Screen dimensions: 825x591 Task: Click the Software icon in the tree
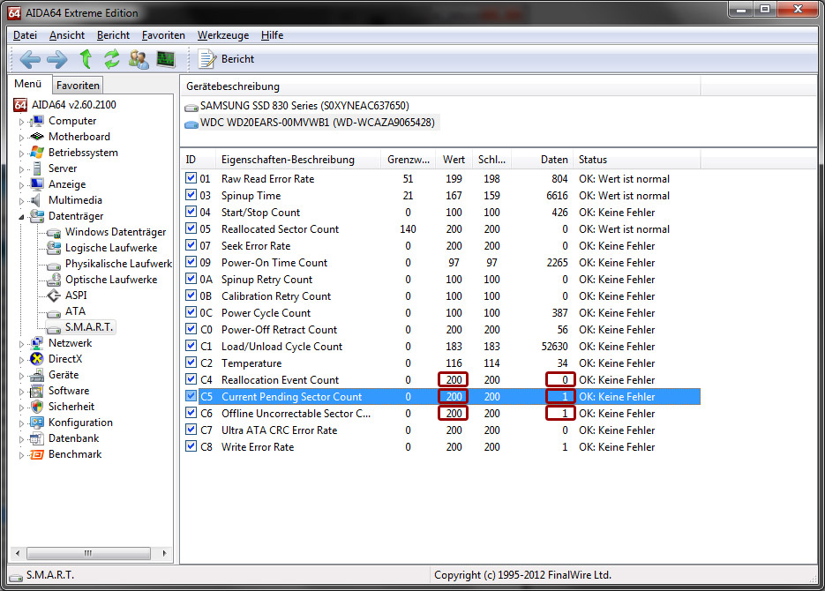(x=37, y=391)
